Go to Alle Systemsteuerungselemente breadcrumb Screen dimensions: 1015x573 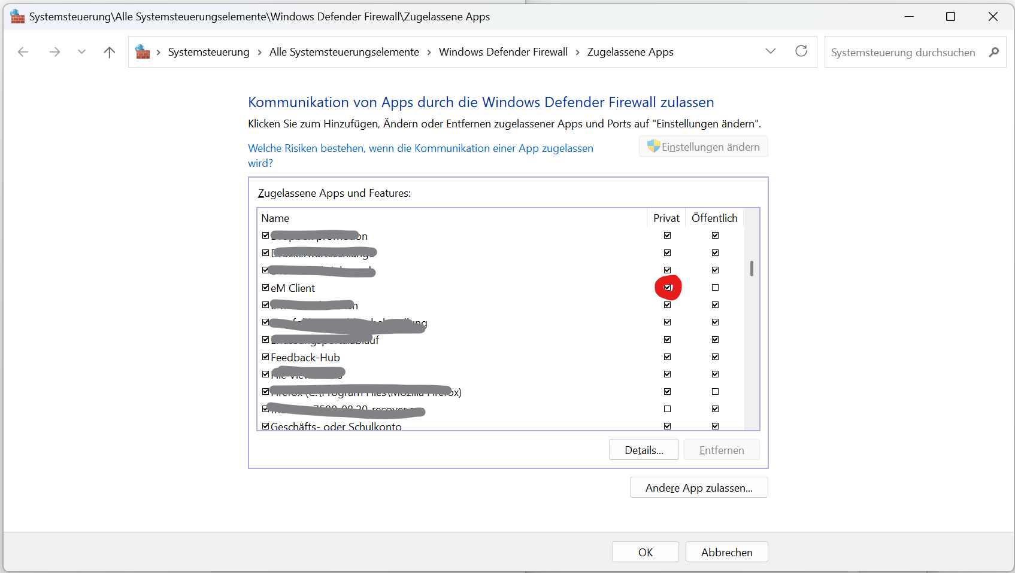344,52
